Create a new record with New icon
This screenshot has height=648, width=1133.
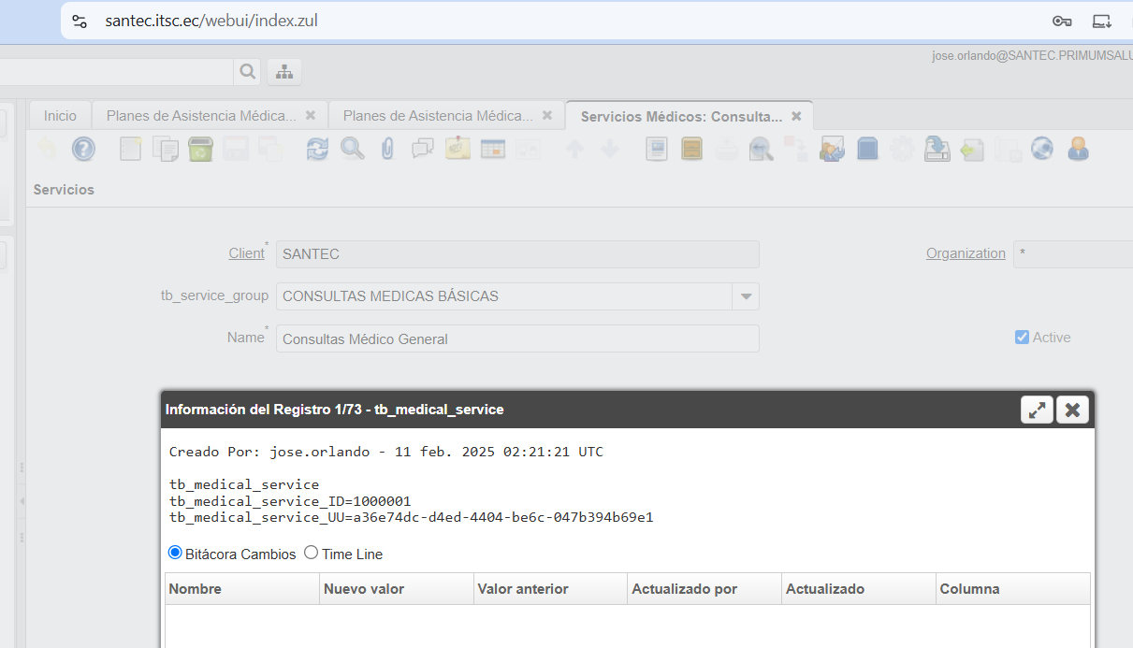[130, 149]
